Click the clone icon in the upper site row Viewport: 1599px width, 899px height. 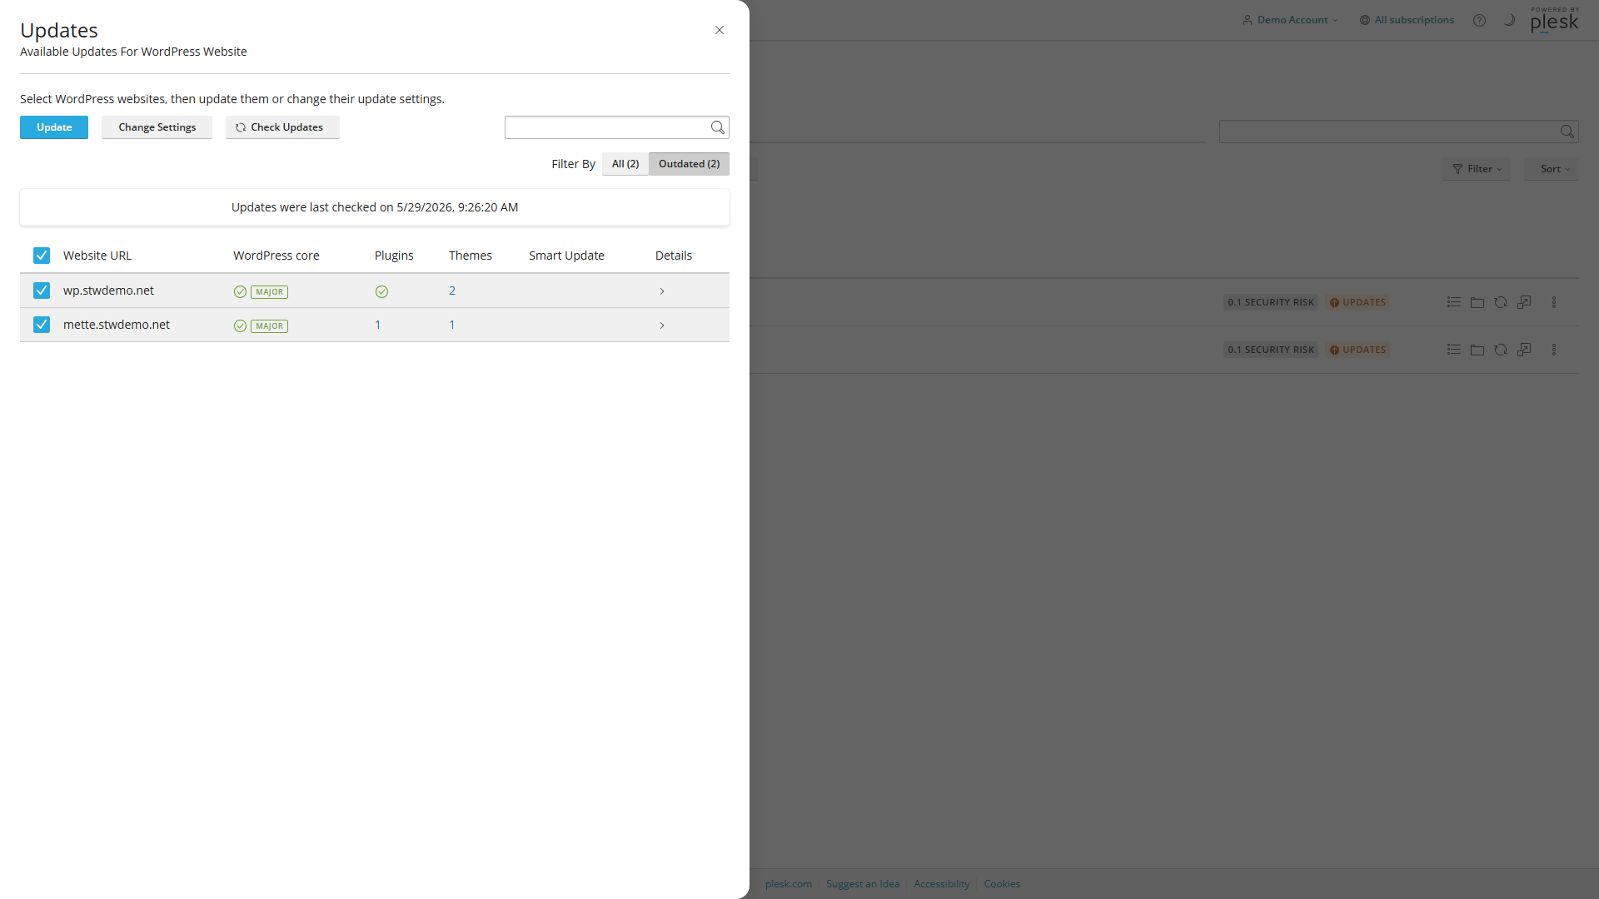[x=1524, y=302]
